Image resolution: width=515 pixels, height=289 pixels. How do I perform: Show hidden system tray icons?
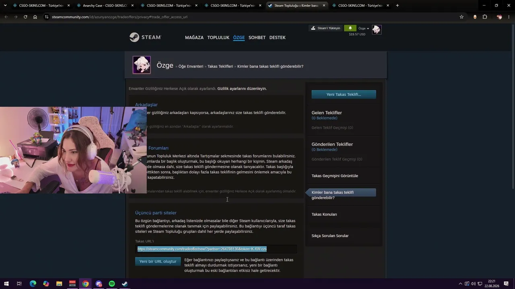coord(460,284)
